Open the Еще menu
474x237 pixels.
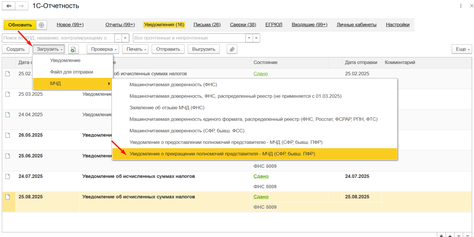coord(462,49)
